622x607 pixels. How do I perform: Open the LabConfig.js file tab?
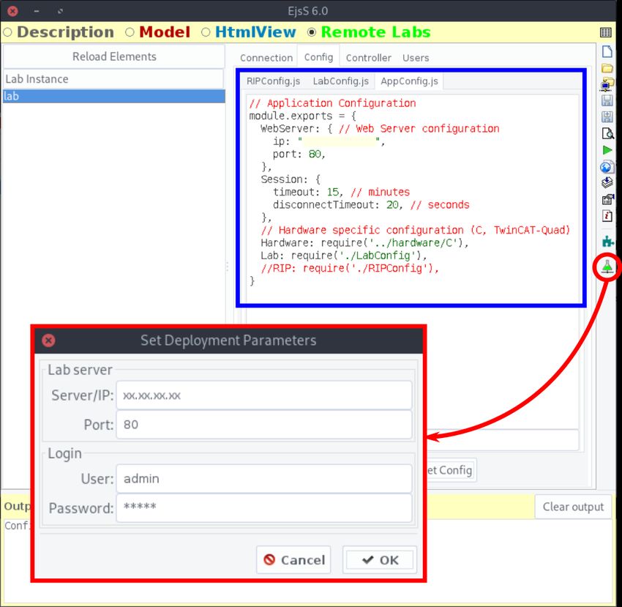pyautogui.click(x=340, y=81)
